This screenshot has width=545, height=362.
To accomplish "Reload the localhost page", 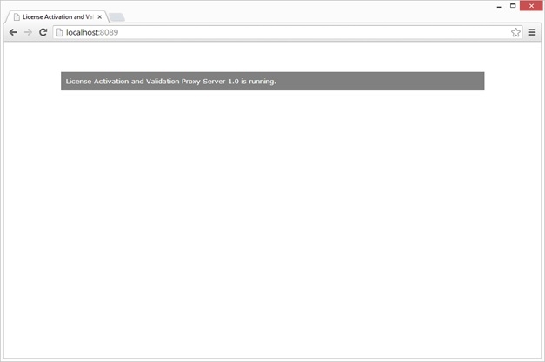I will tap(43, 32).
